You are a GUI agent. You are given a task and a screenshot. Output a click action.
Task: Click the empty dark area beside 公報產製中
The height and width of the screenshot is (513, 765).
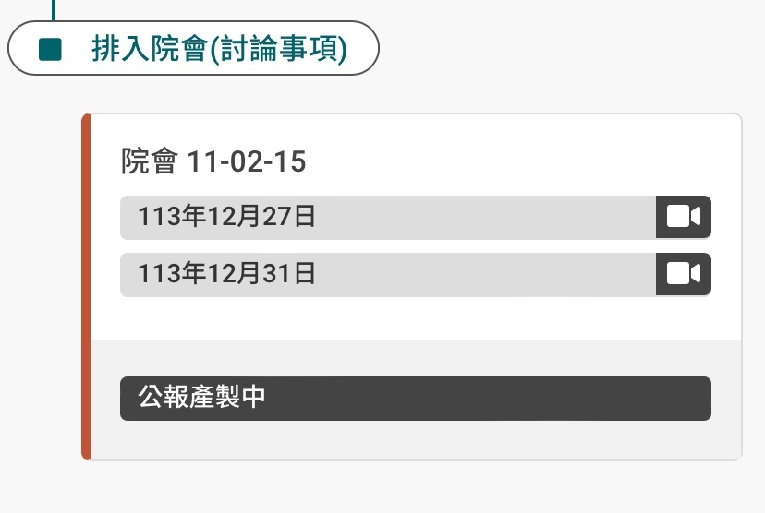[x=488, y=399]
